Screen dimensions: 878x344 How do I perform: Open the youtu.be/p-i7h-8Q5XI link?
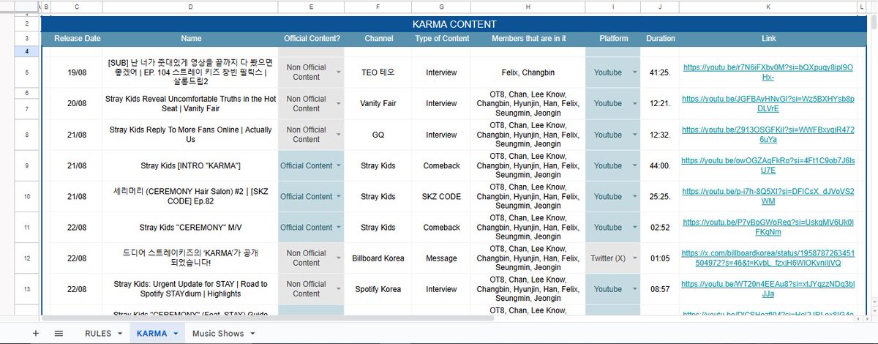768,196
